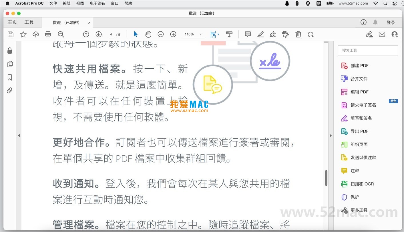404x232 pixels.
Task: Click the Save file floppy disk icon
Action: [11, 34]
